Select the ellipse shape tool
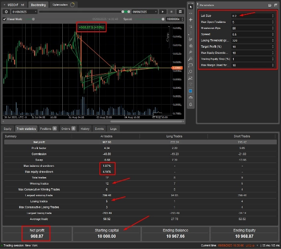 (x=191, y=71)
